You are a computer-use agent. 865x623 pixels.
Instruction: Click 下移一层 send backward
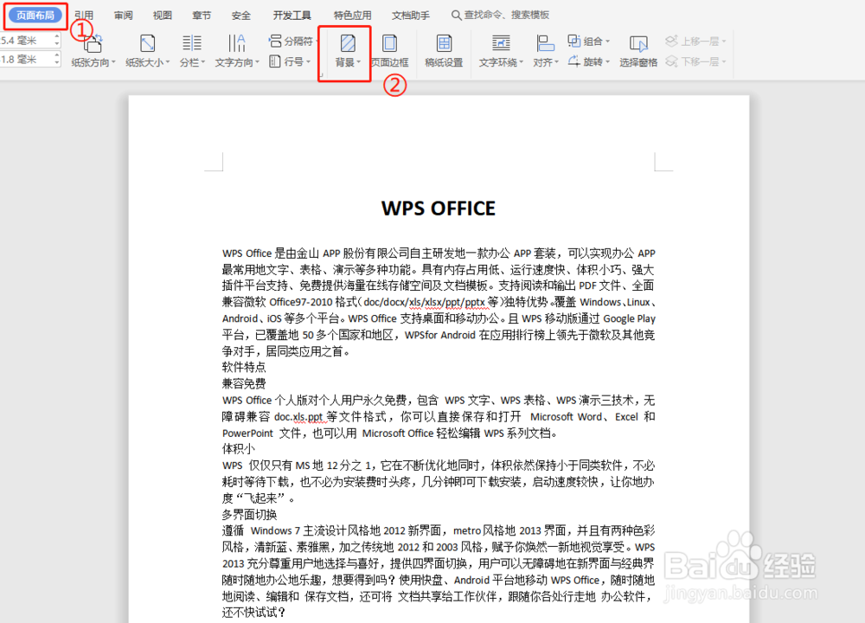click(x=695, y=61)
